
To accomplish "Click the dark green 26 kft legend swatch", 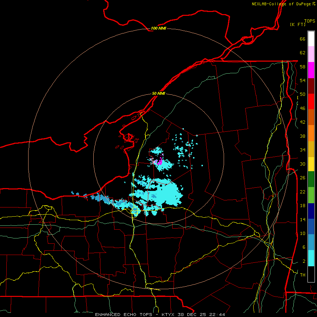I will pyautogui.click(x=311, y=179).
